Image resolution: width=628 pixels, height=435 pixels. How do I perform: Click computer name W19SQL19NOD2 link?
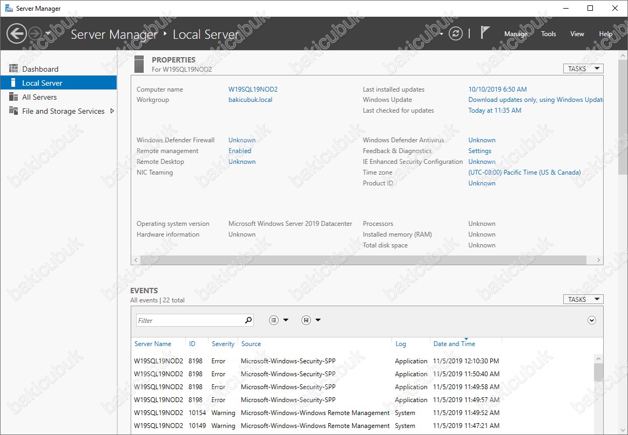[253, 89]
